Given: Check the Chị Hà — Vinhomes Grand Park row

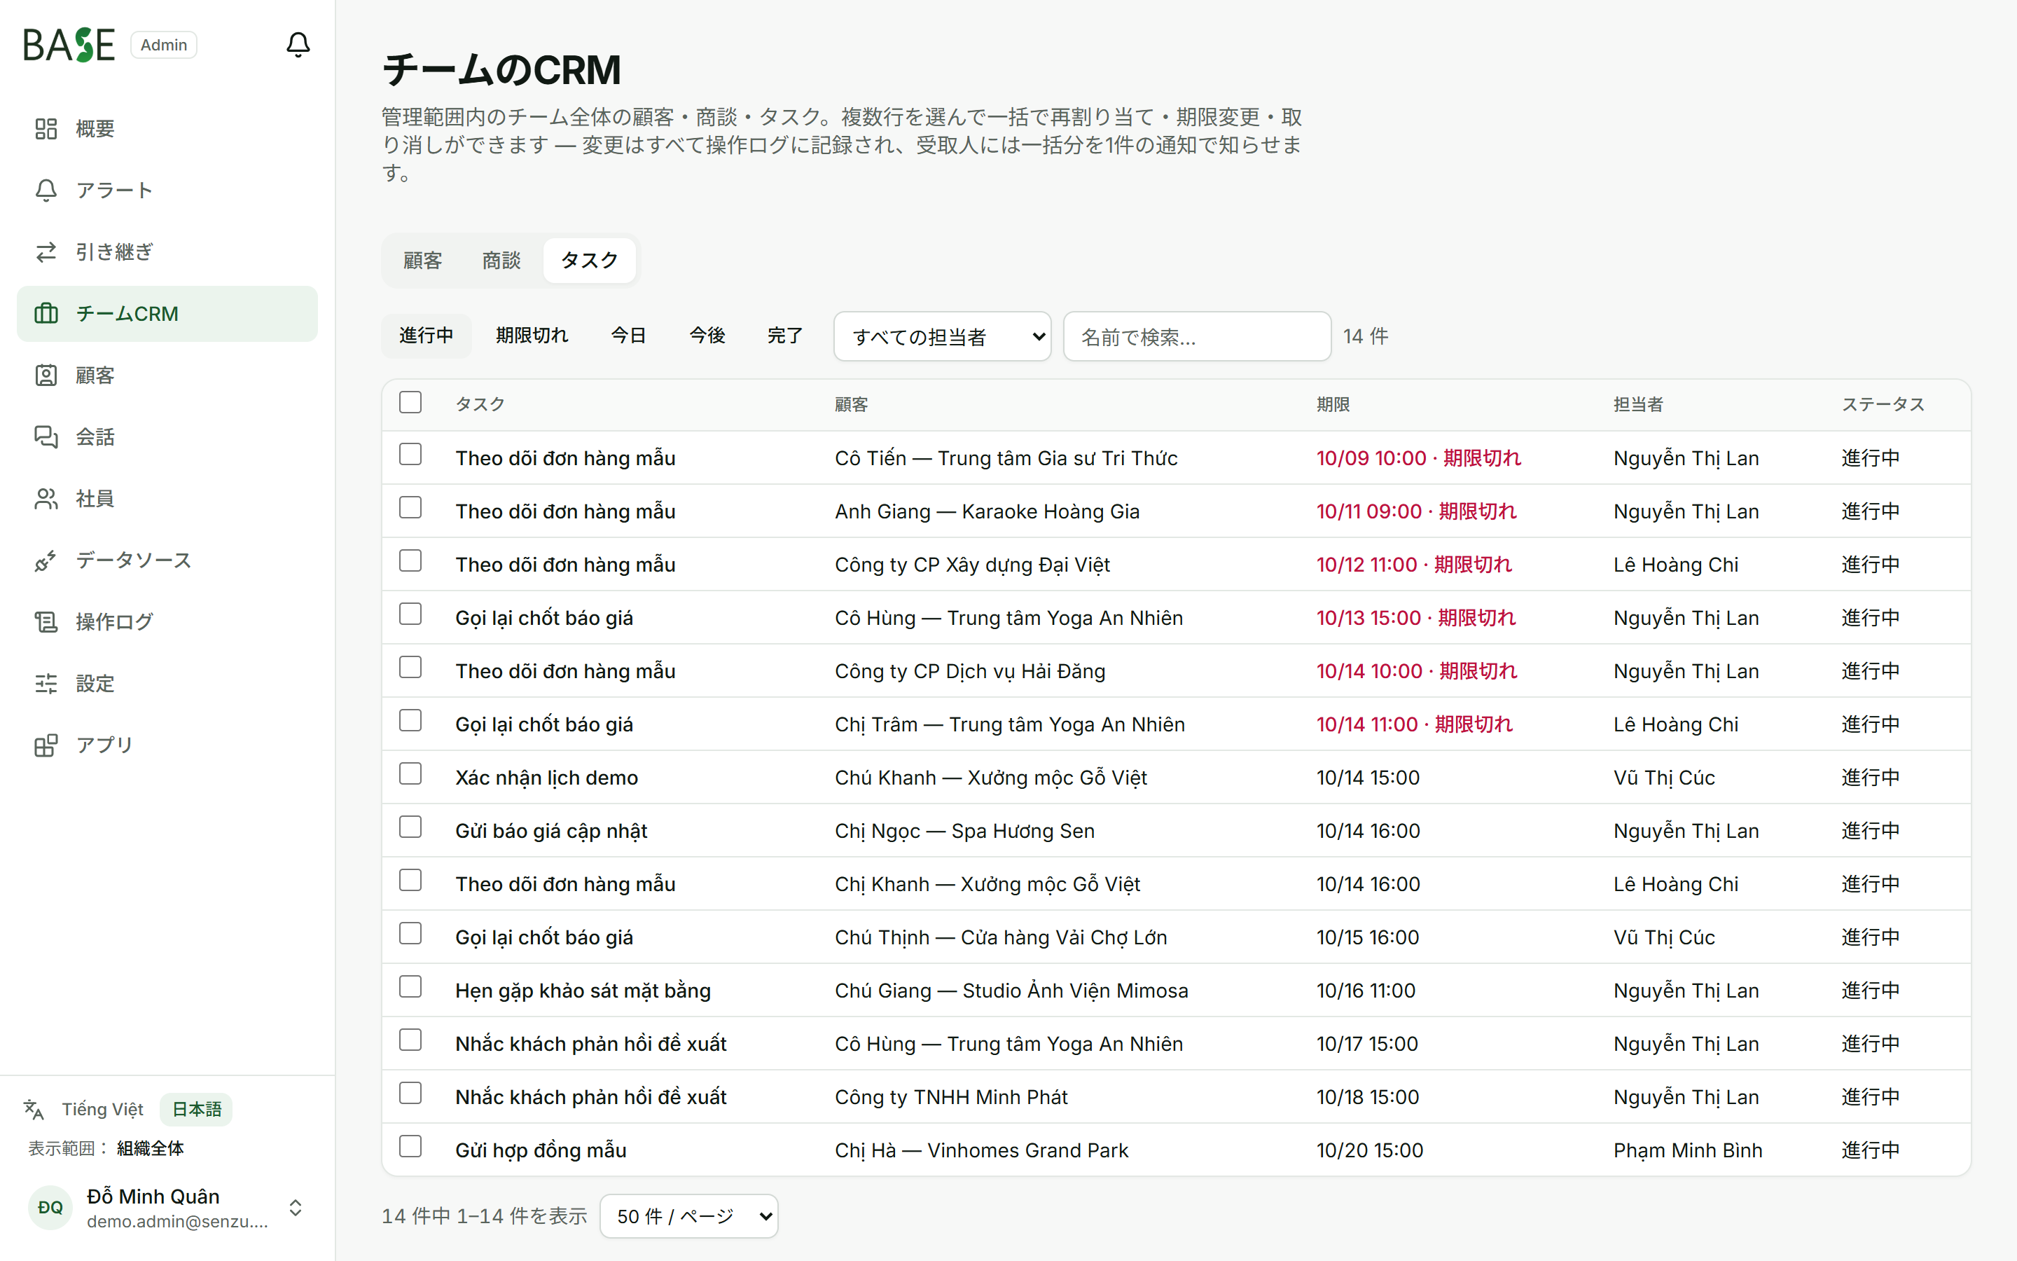Looking at the screenshot, I should [410, 1147].
